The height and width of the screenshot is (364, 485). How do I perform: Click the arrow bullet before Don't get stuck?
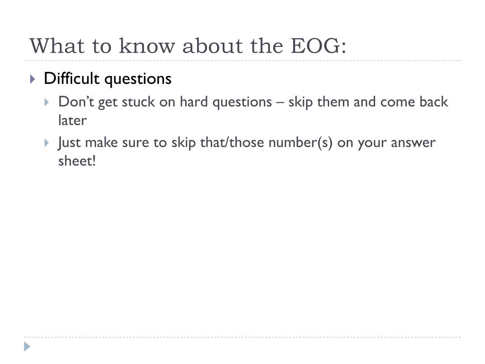coord(47,102)
